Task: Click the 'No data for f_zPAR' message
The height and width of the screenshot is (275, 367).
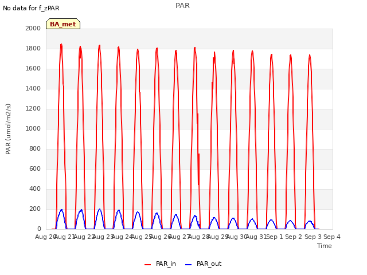Action: coord(31,8)
